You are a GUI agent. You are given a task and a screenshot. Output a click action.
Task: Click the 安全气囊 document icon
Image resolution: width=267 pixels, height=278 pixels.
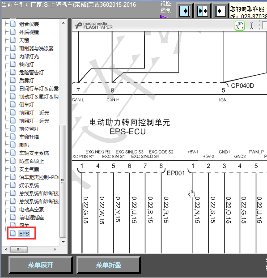[x=13, y=169]
